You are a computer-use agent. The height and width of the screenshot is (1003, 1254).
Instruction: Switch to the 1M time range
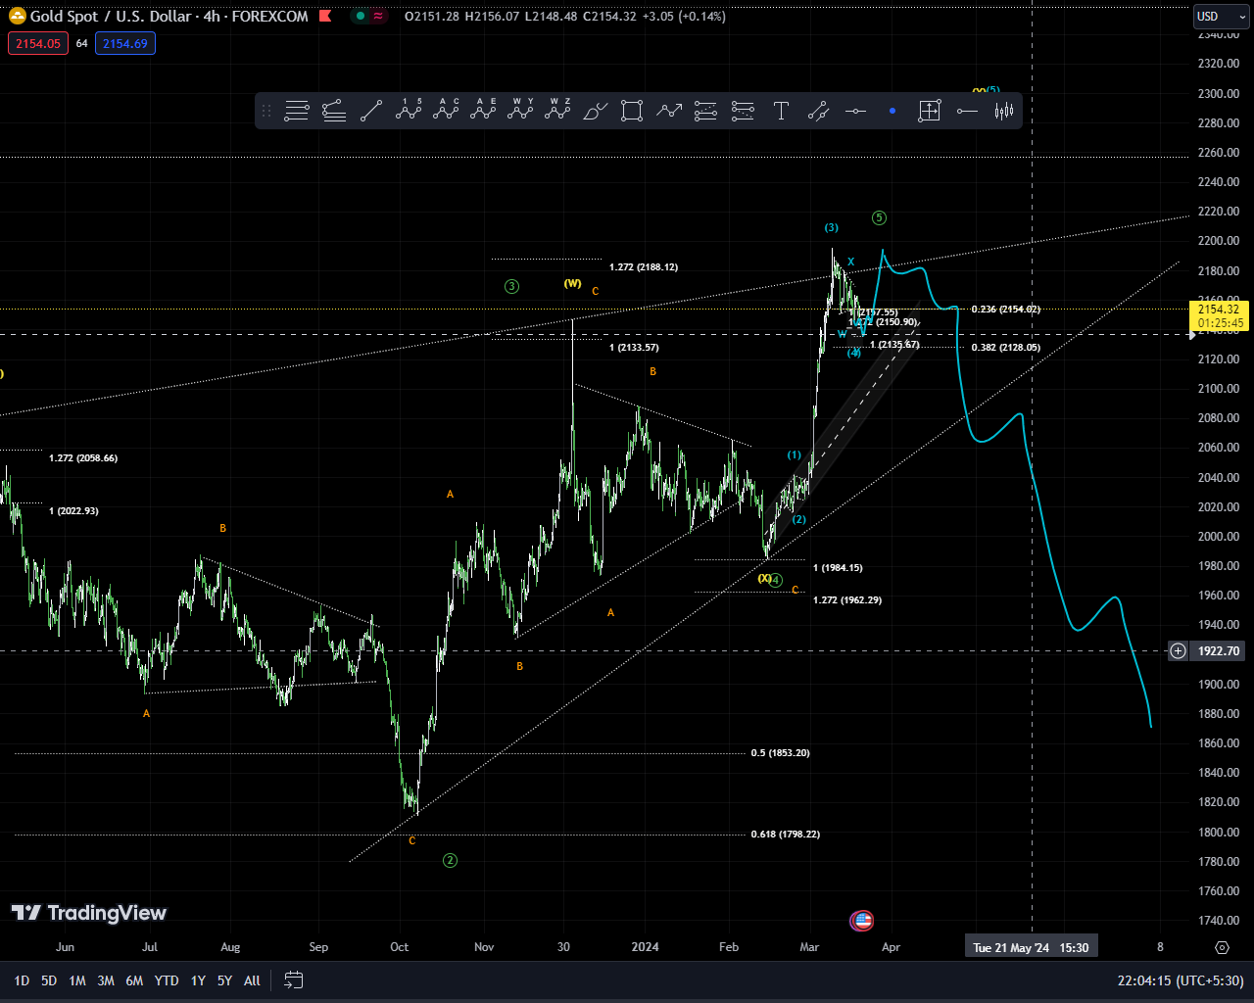tap(77, 980)
